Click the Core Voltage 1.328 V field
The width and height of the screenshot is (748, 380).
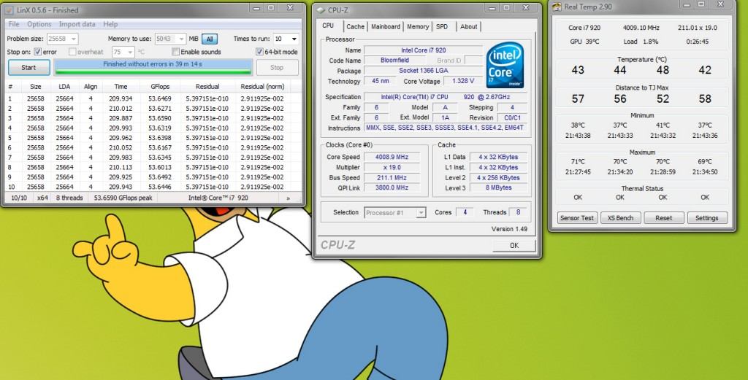[x=462, y=81]
